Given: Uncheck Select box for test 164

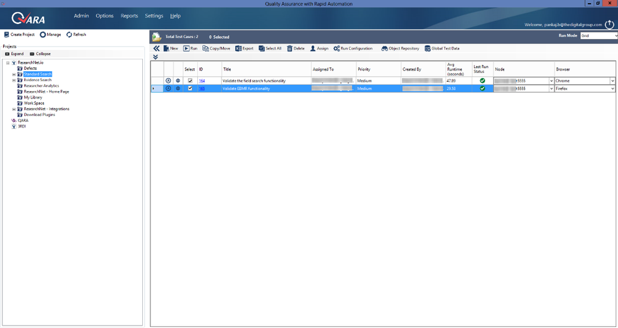Looking at the screenshot, I should tap(190, 81).
